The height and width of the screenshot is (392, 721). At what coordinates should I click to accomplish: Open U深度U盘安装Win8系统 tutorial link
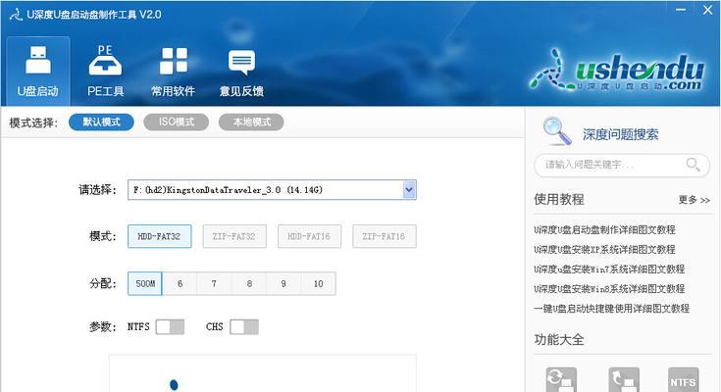609,289
